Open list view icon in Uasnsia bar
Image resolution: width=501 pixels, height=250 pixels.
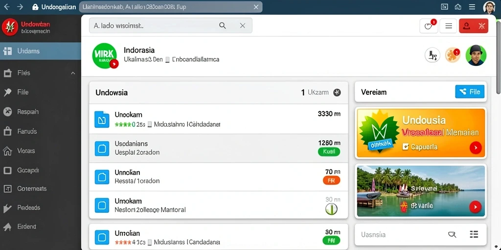(474, 234)
